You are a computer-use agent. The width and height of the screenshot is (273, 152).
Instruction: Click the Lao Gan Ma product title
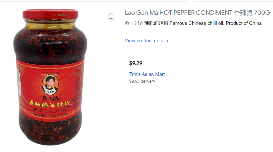click(x=197, y=13)
